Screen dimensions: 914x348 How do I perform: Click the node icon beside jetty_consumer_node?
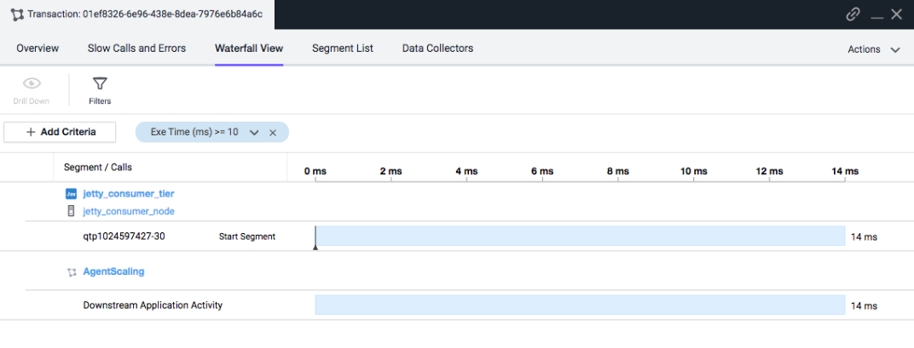pyautogui.click(x=71, y=211)
